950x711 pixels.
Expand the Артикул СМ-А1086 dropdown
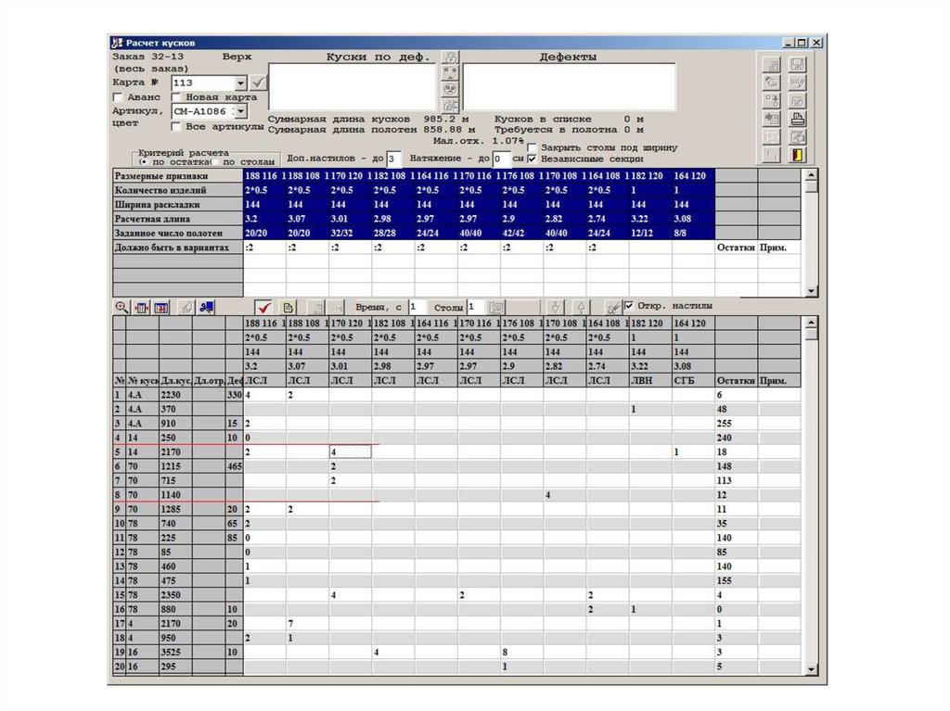241,111
